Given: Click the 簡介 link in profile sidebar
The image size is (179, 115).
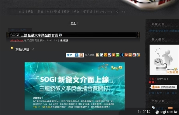Looking at the screenshot, I should (x=175, y=93).
